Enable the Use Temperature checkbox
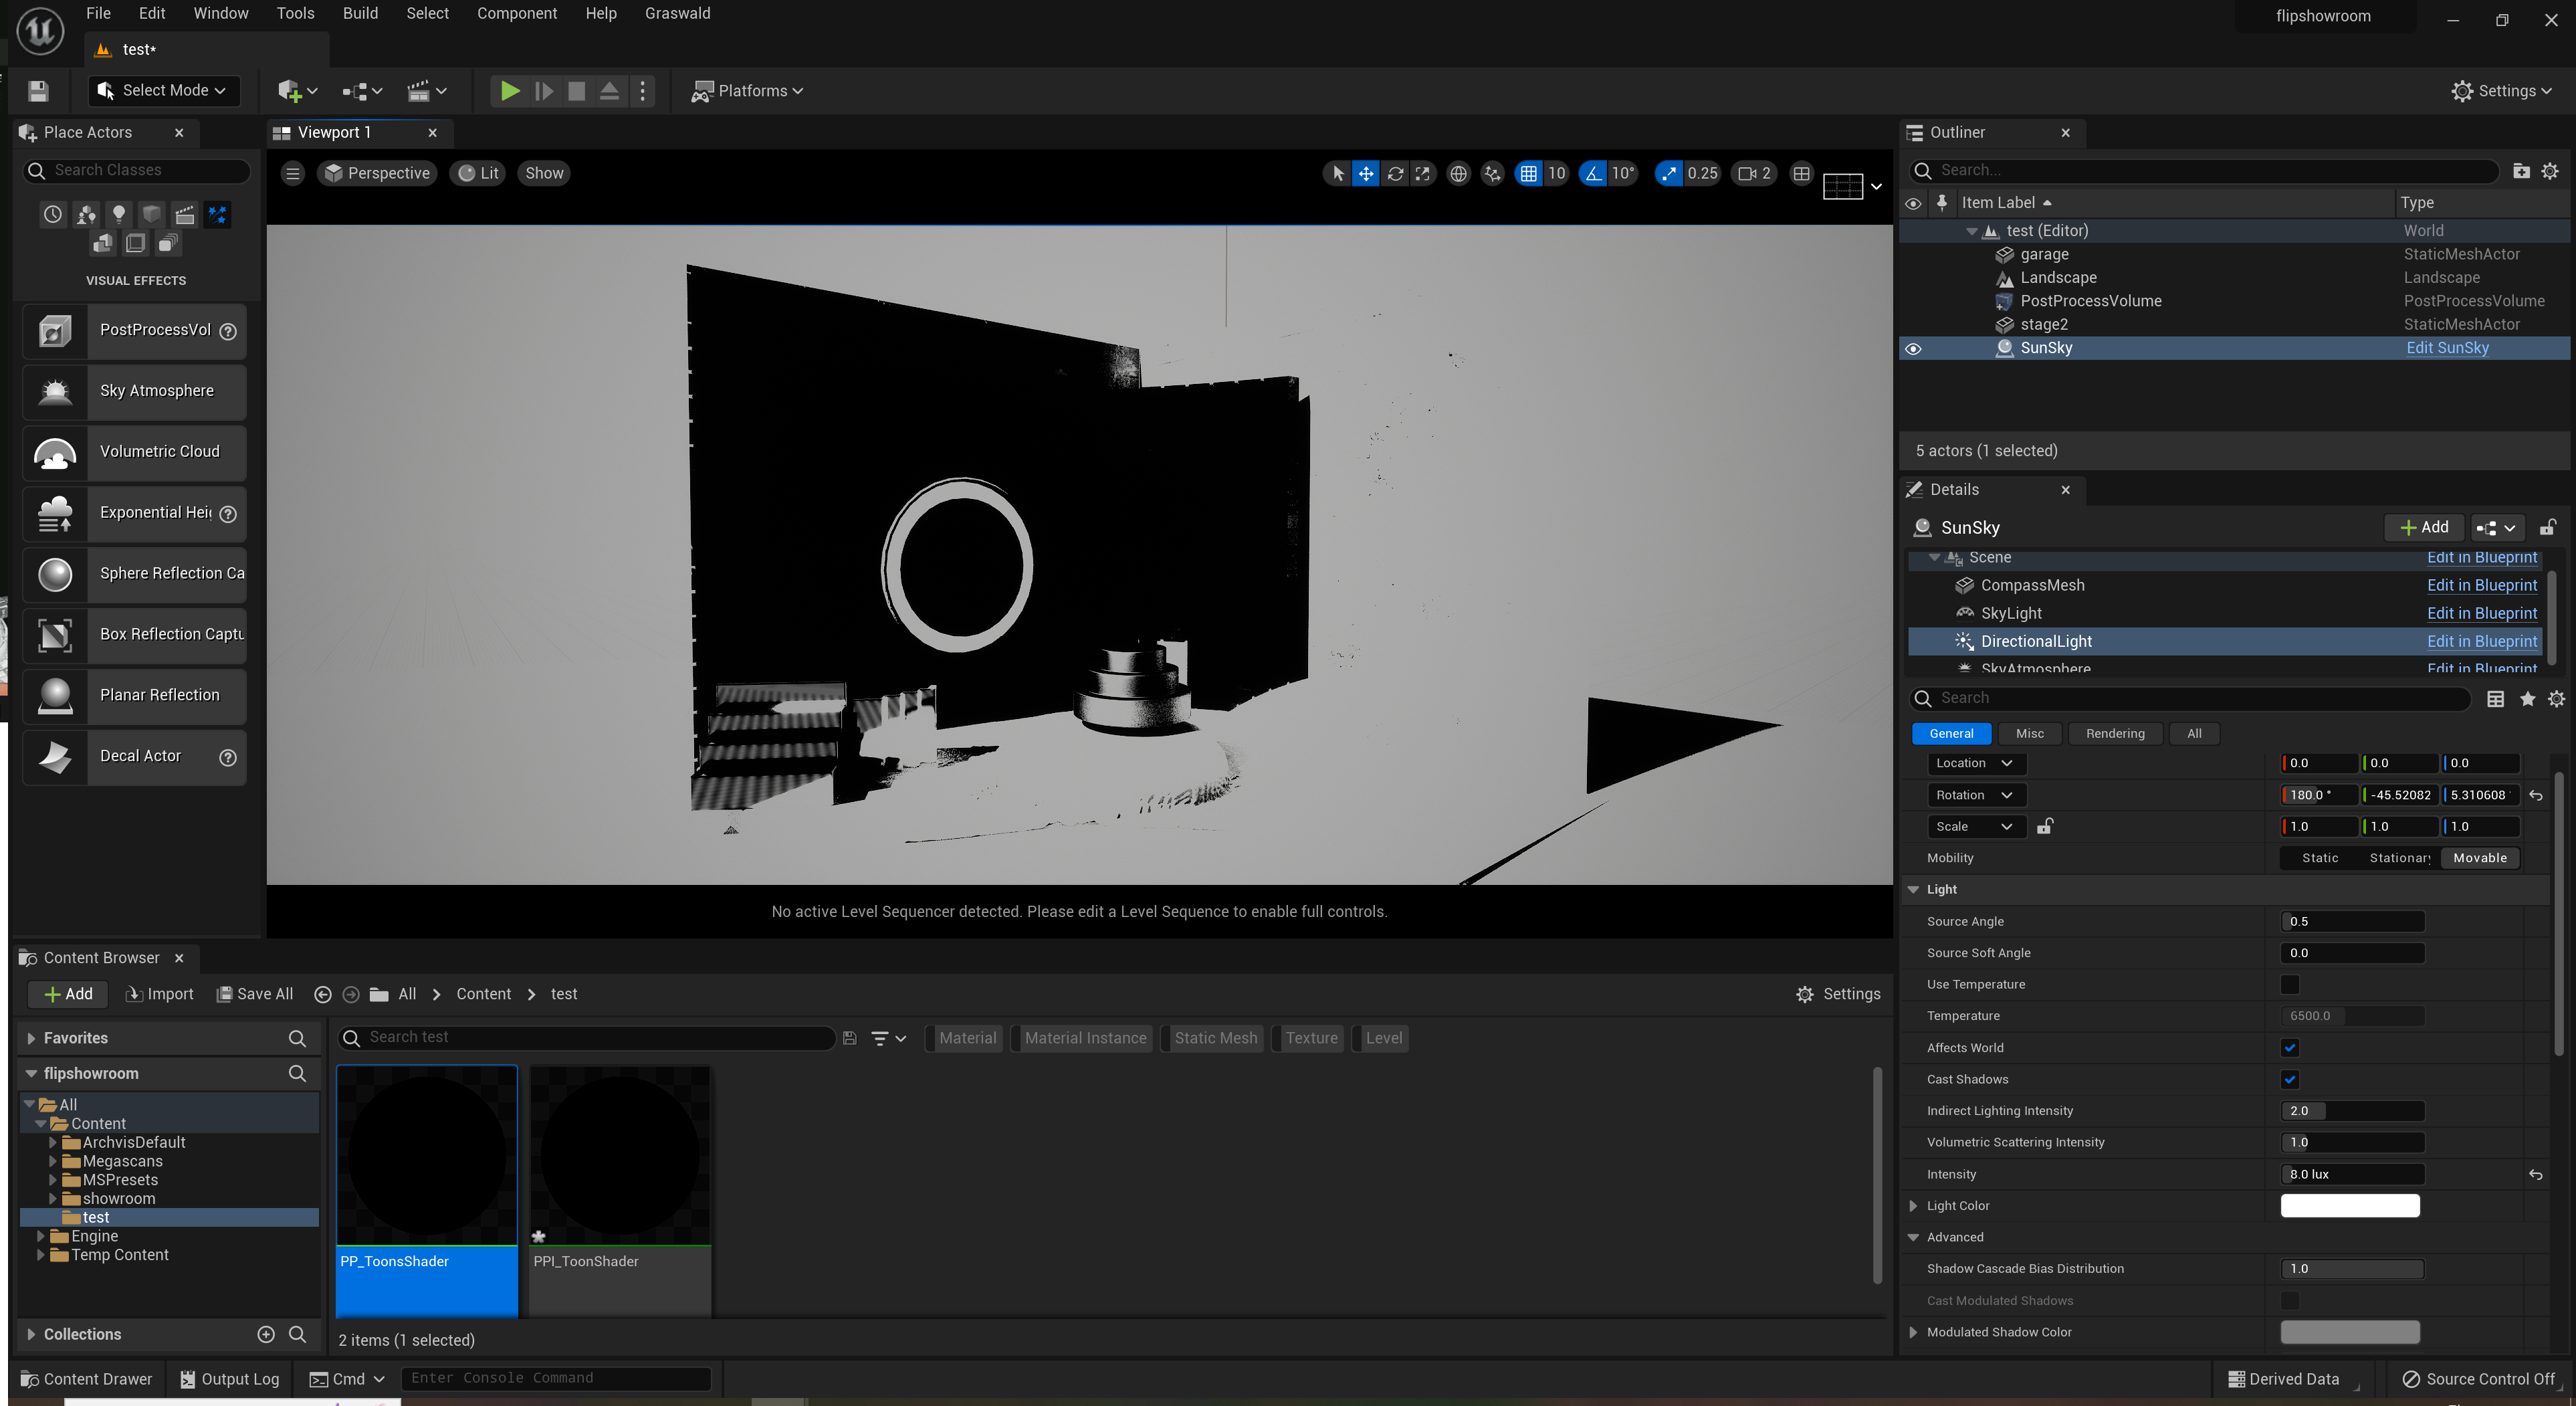This screenshot has width=2576, height=1406. (x=2290, y=985)
